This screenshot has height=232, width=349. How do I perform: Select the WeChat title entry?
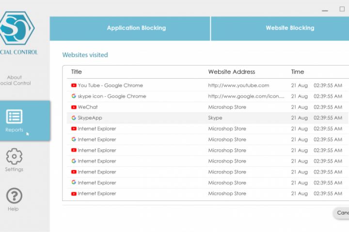pyautogui.click(x=88, y=107)
